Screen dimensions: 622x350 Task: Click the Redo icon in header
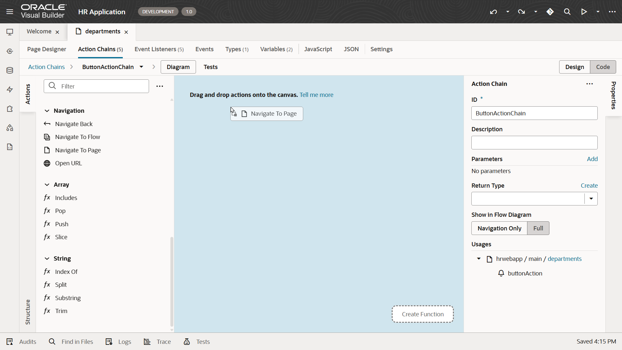pos(521,12)
